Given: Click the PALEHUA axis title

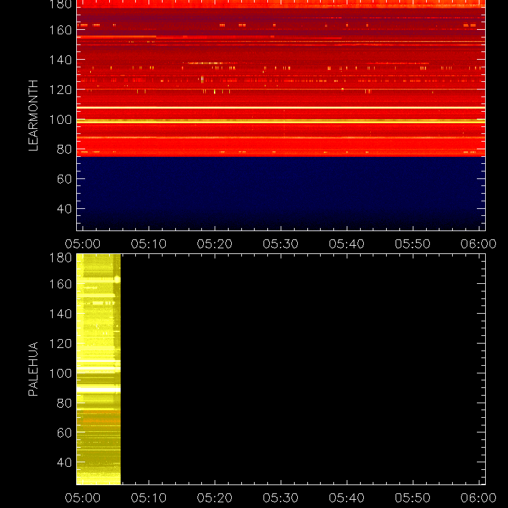Looking at the screenshot, I should pos(33,369).
